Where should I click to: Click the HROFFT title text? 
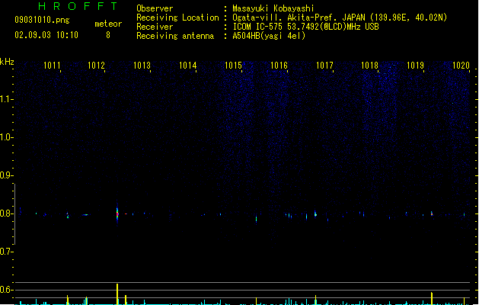[78, 6]
